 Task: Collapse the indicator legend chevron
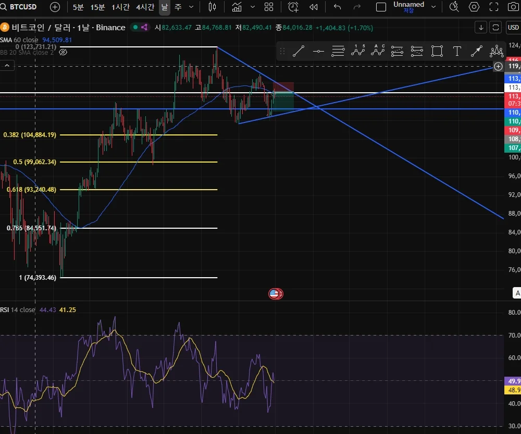click(x=7, y=66)
